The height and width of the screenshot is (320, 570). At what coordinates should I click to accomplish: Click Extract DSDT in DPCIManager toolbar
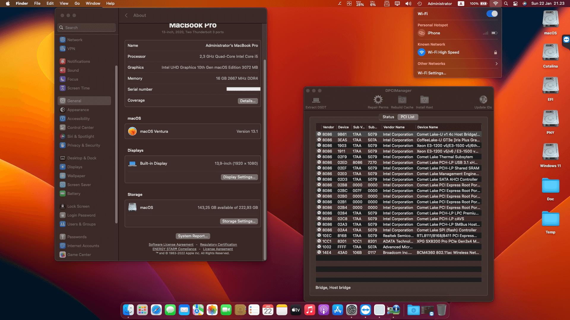coord(316,102)
